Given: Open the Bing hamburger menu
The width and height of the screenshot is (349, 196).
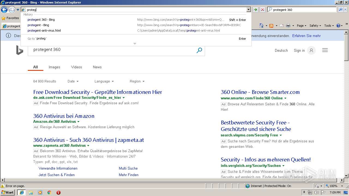Looking at the screenshot, I should click(325, 50).
